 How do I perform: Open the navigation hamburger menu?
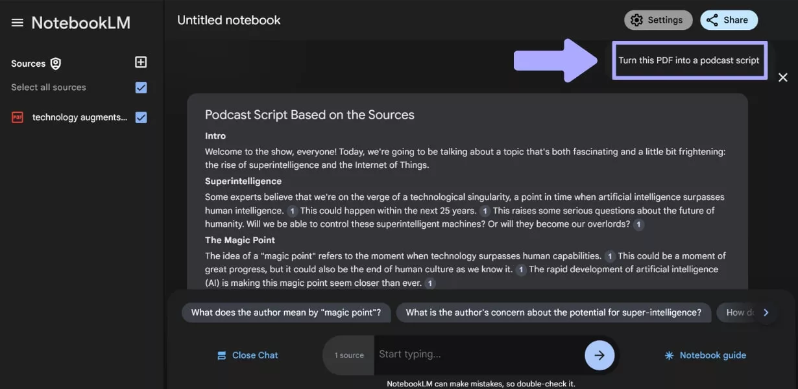pos(18,21)
